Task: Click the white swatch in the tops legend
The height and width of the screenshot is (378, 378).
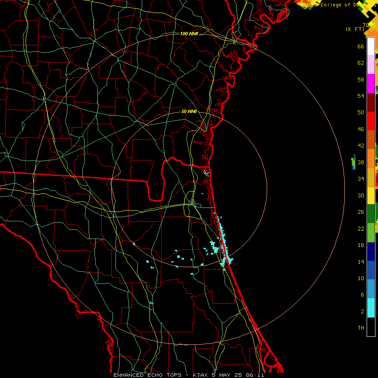Action: click(x=371, y=46)
